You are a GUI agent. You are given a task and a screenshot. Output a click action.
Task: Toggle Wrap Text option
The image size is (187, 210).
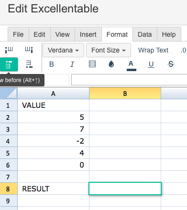pyautogui.click(x=153, y=50)
